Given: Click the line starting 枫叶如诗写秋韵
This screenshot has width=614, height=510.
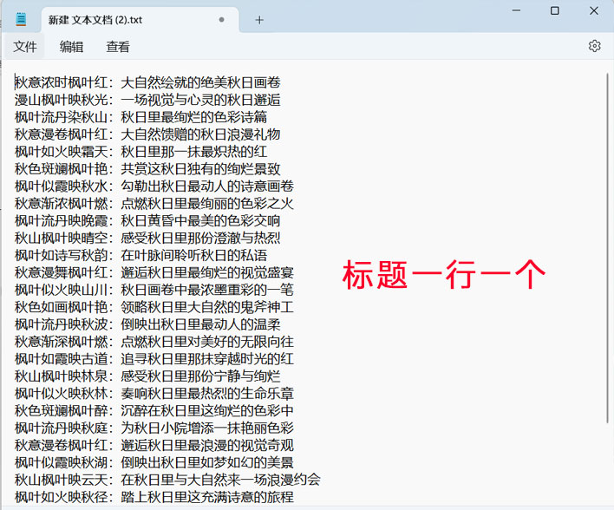Looking at the screenshot, I should [x=140, y=255].
